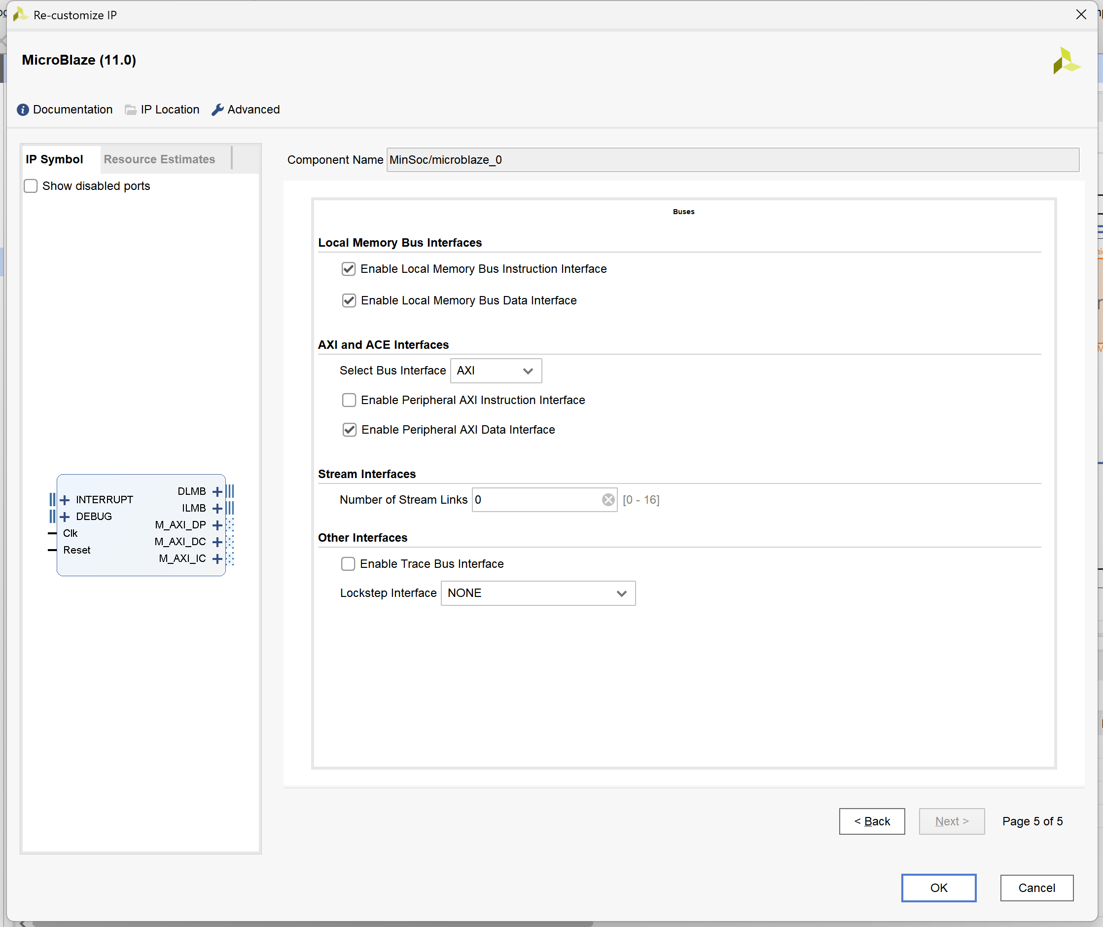Click the Next button

tap(952, 821)
